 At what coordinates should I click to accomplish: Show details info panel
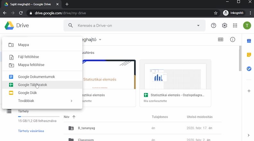tap(232, 40)
